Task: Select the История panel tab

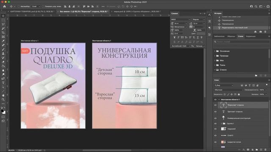Action: [x=218, y=13]
